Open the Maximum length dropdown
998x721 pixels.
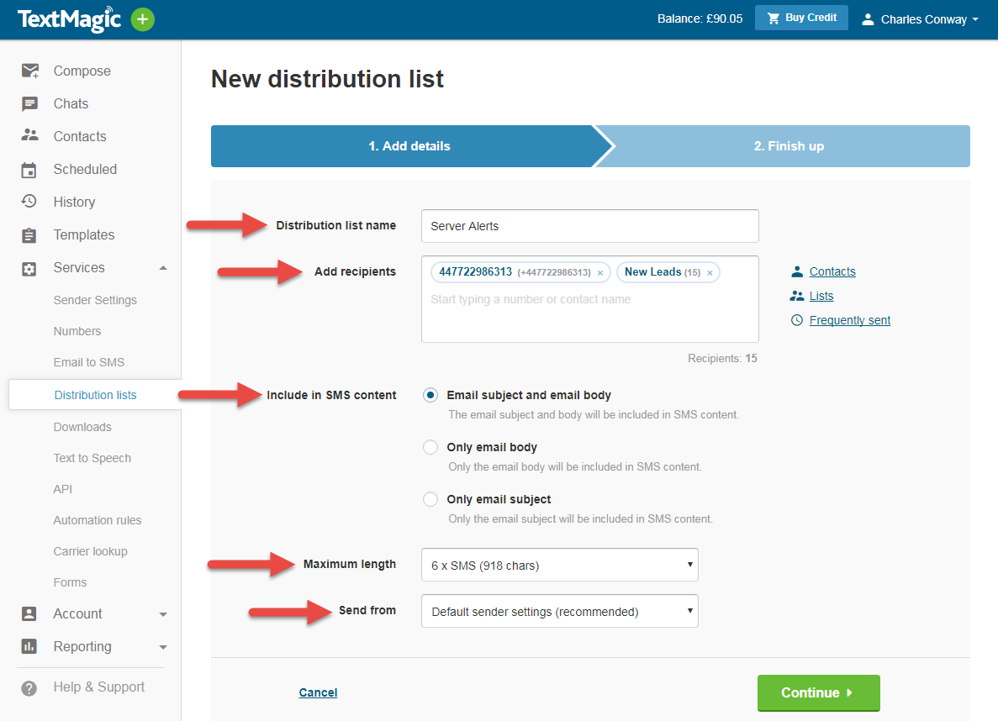[x=559, y=566]
